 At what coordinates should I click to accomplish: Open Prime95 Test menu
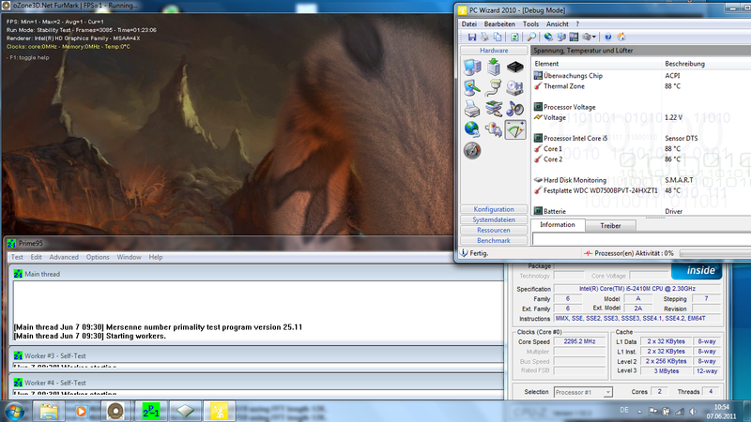click(x=17, y=257)
